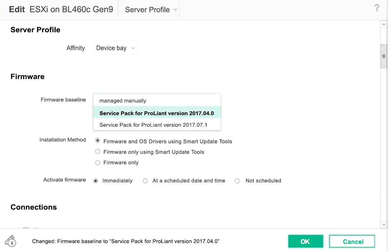Pick Service Pack for ProLiant version 2017.04.0
390x252 pixels.
coord(157,113)
